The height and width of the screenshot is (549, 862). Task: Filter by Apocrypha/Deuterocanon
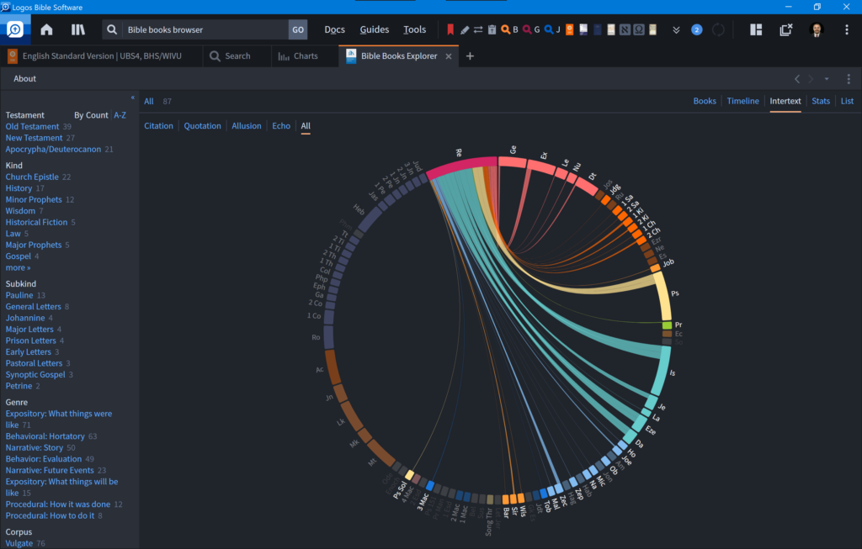(x=53, y=150)
